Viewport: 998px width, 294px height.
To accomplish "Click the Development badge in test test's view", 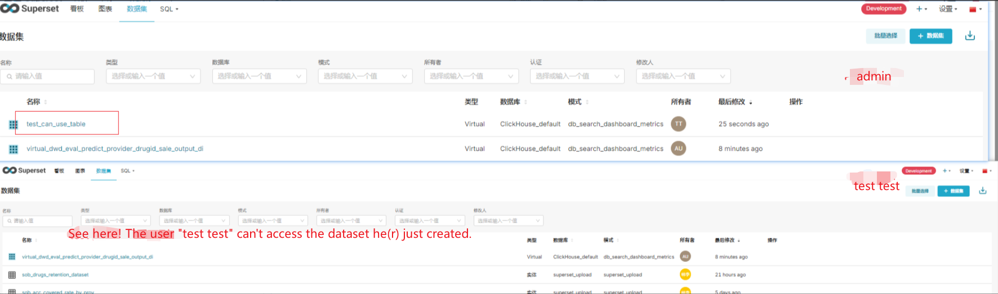I will tap(919, 171).
